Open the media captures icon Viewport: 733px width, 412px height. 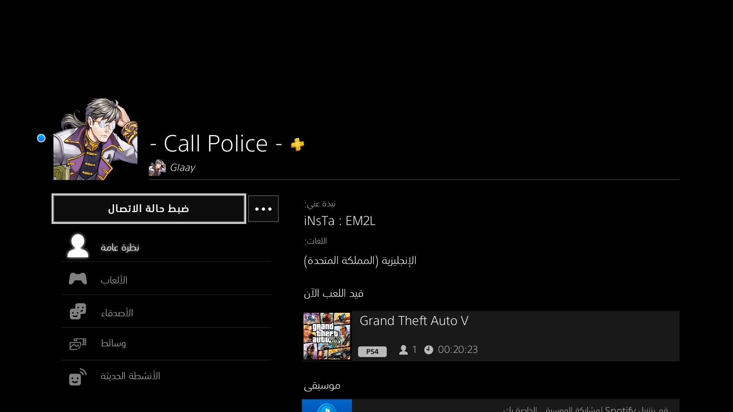click(x=78, y=344)
